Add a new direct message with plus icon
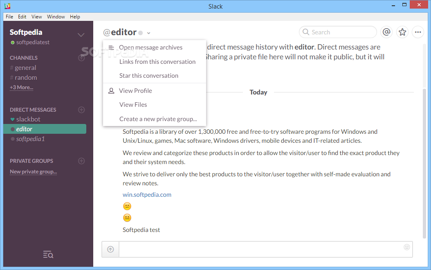Image resolution: width=431 pixels, height=270 pixels. pyautogui.click(x=81, y=110)
